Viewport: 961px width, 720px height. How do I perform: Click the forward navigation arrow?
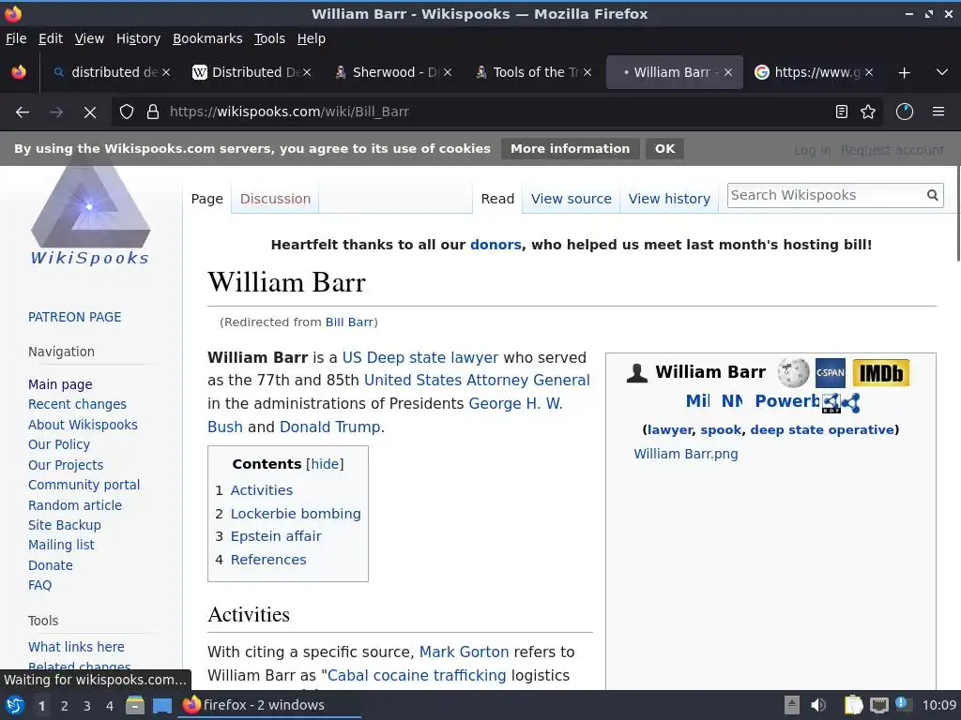[x=56, y=112]
